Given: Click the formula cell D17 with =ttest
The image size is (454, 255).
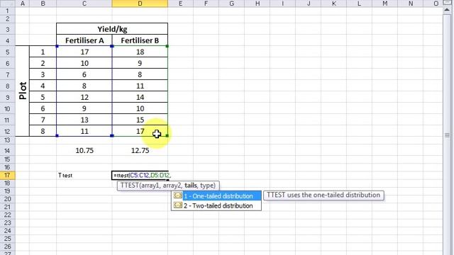Looking at the screenshot, I should pyautogui.click(x=140, y=175).
